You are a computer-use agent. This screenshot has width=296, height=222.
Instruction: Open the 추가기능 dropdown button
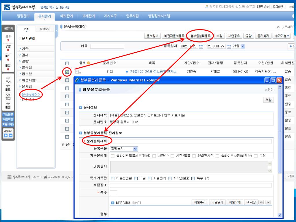click(x=282, y=36)
